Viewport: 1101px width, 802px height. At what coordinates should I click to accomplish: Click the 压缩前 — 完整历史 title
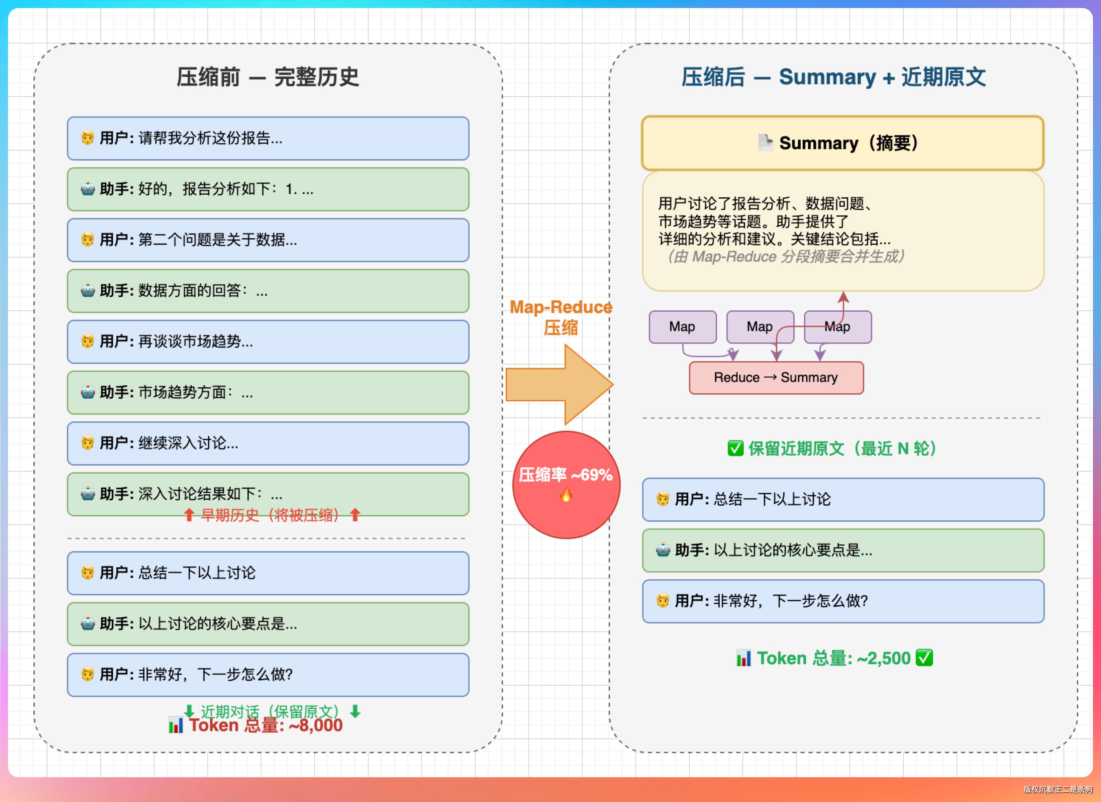pyautogui.click(x=268, y=77)
